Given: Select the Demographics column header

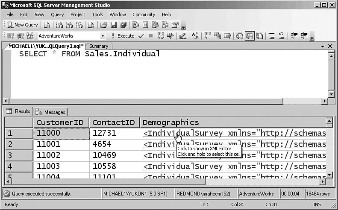Looking at the screenshot, I should 233,122.
